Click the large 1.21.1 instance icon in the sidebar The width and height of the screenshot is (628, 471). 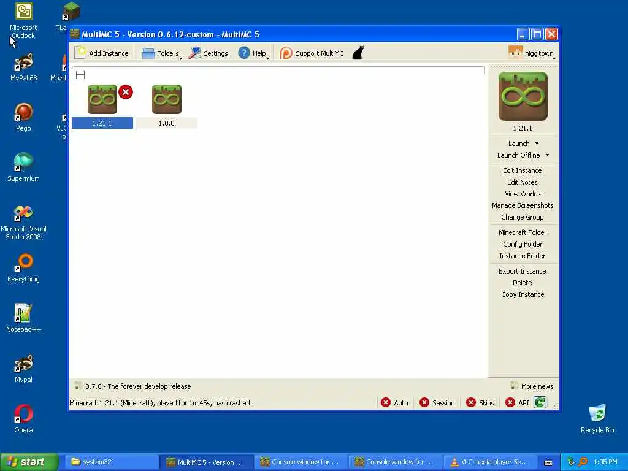(x=523, y=96)
